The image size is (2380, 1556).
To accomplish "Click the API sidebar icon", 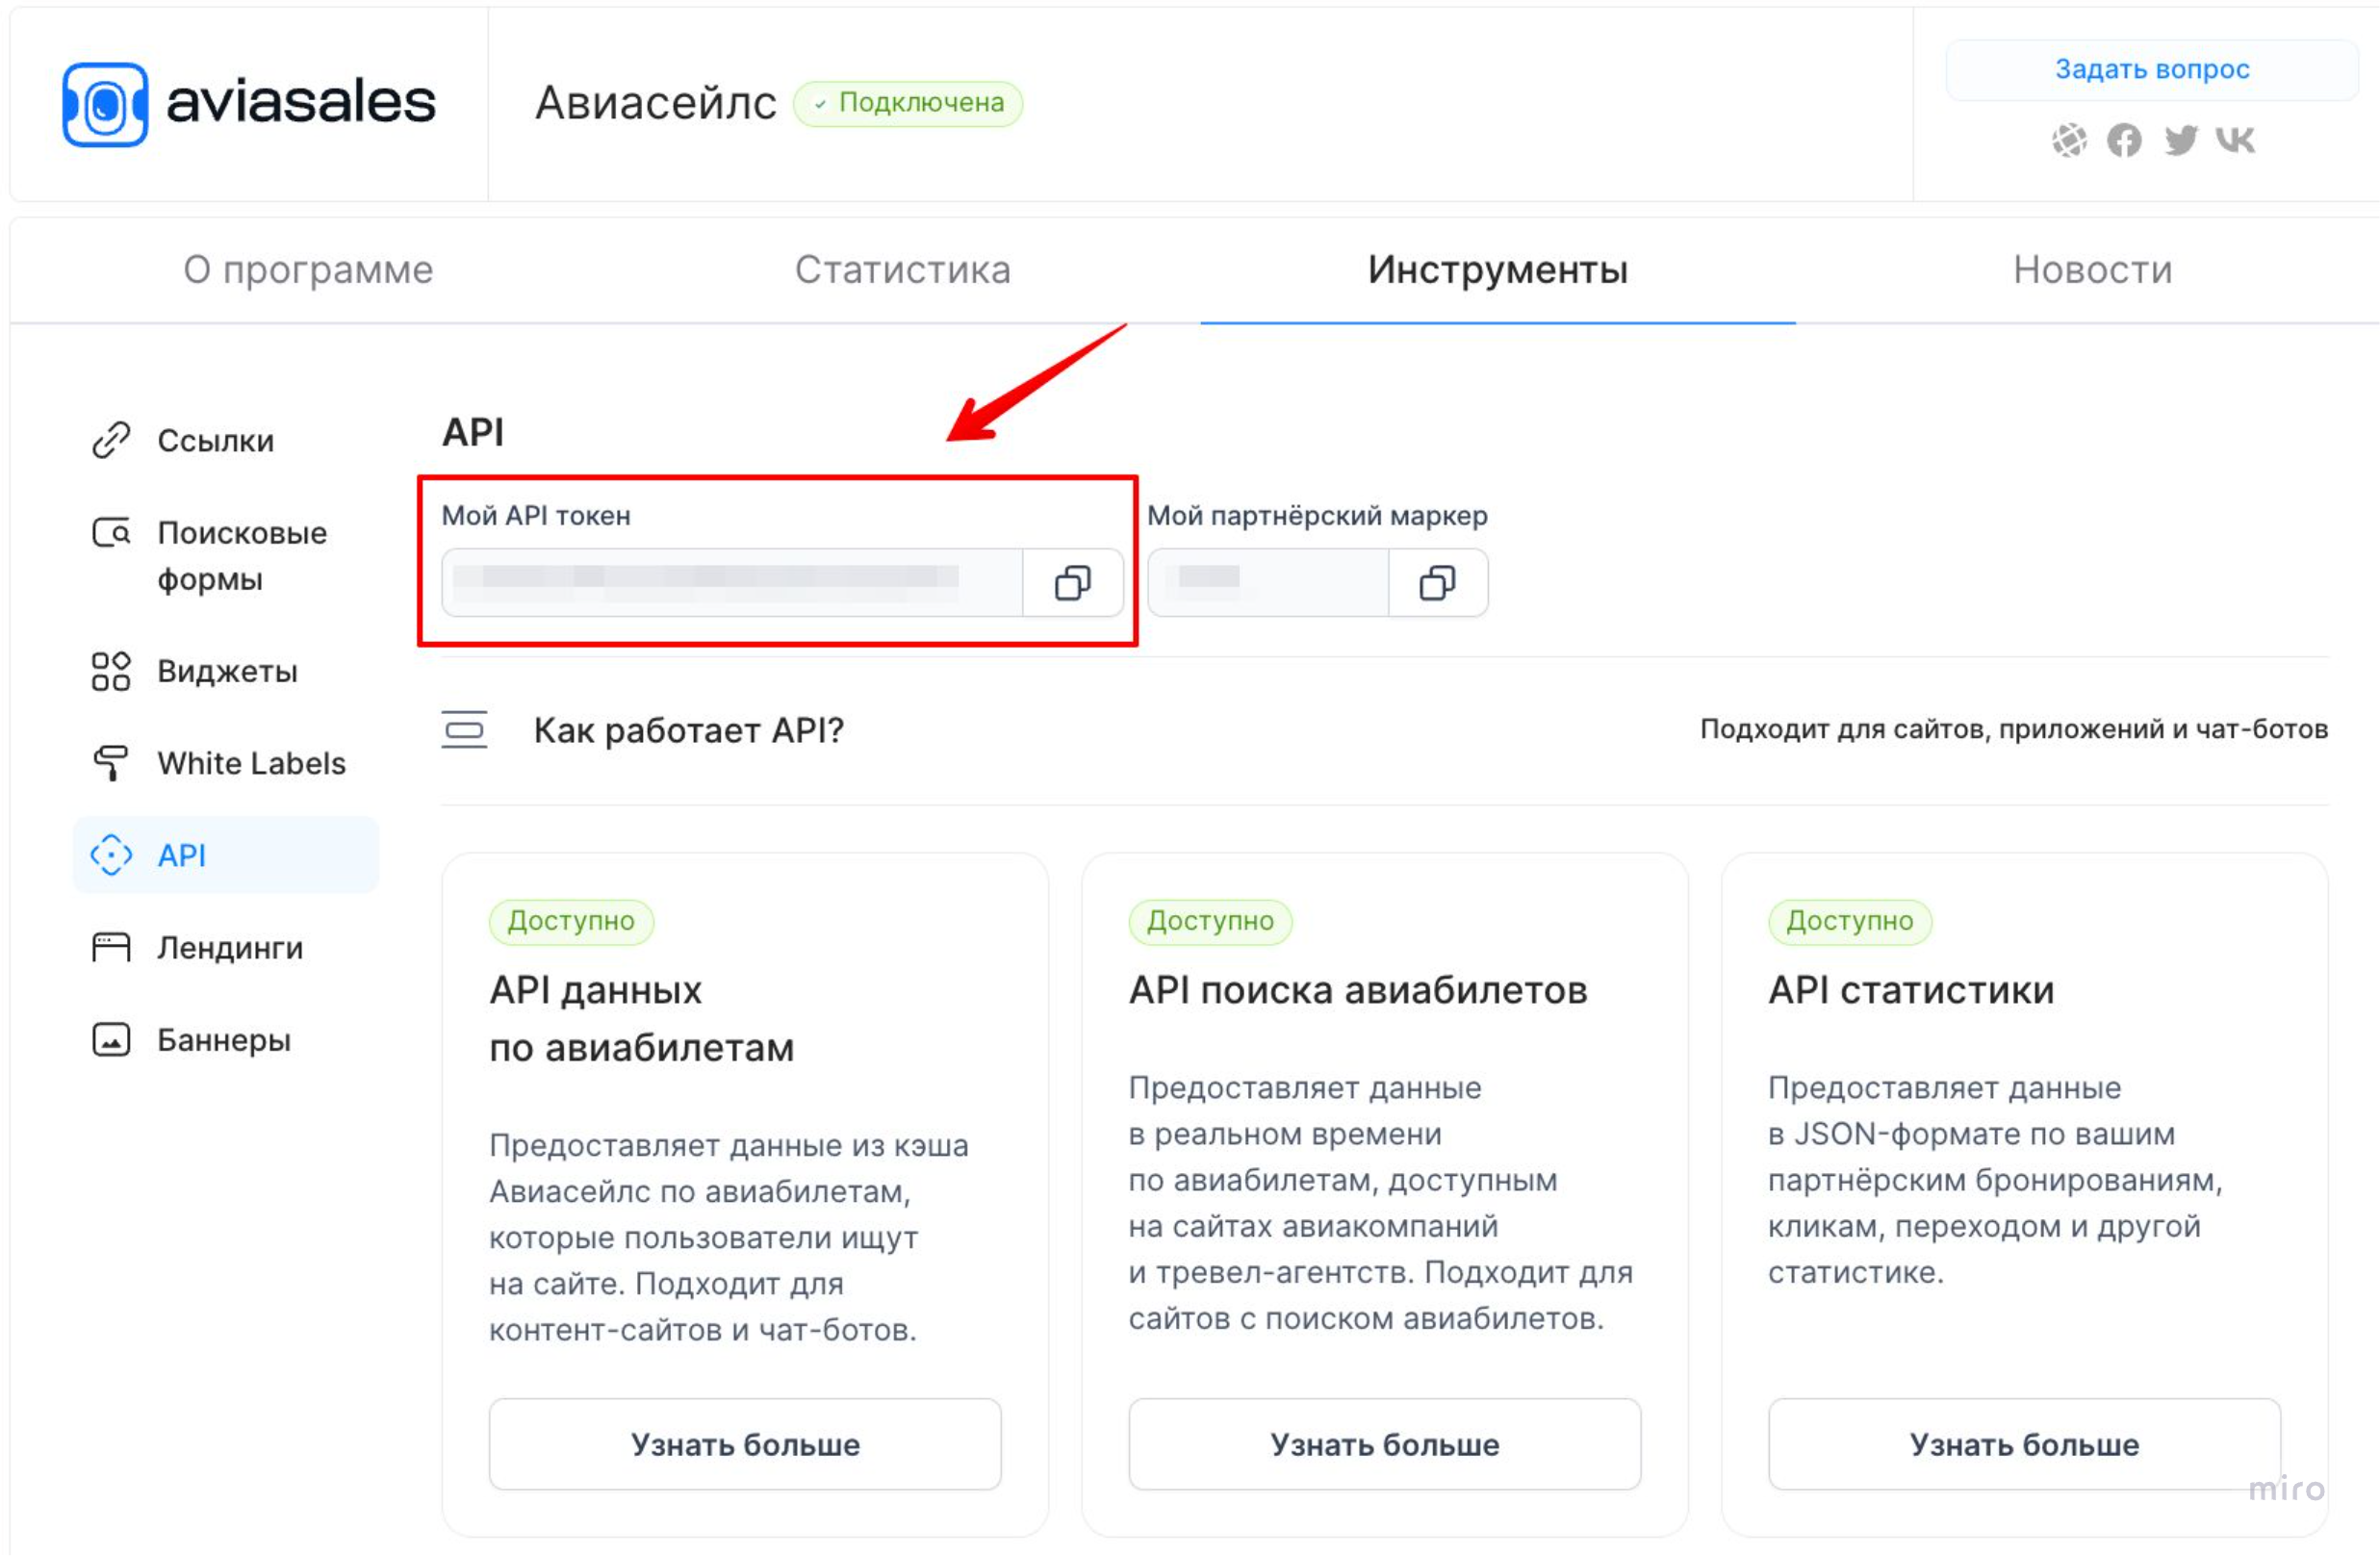I will (111, 855).
